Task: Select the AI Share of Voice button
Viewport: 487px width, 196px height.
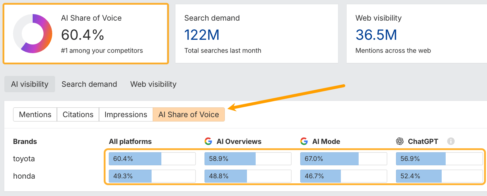Action: coord(189,115)
